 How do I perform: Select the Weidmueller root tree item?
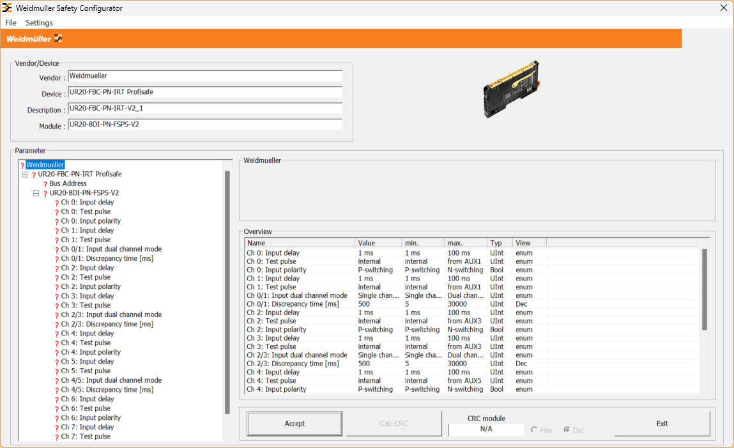pyautogui.click(x=45, y=165)
